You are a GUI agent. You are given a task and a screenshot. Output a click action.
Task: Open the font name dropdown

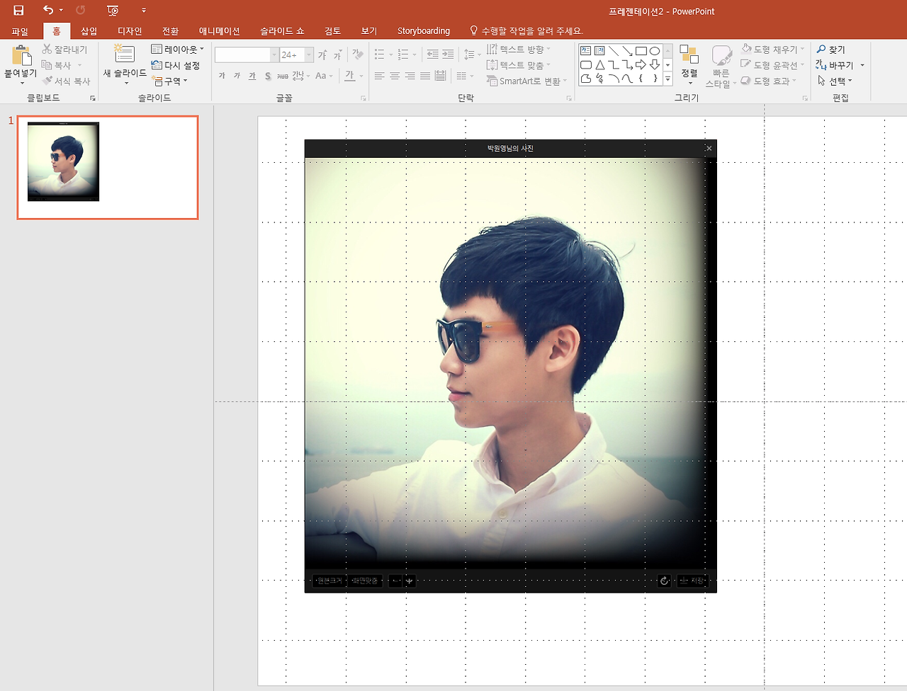pyautogui.click(x=274, y=55)
